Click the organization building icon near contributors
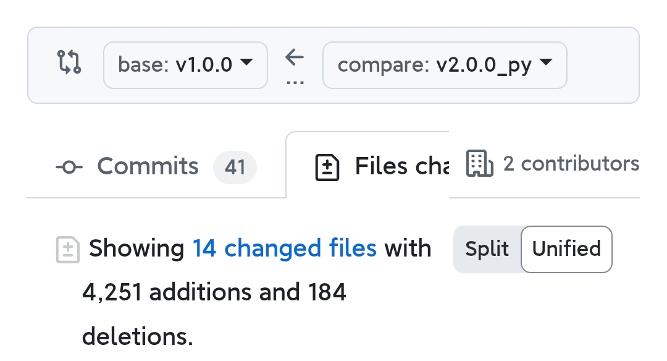 pos(480,163)
